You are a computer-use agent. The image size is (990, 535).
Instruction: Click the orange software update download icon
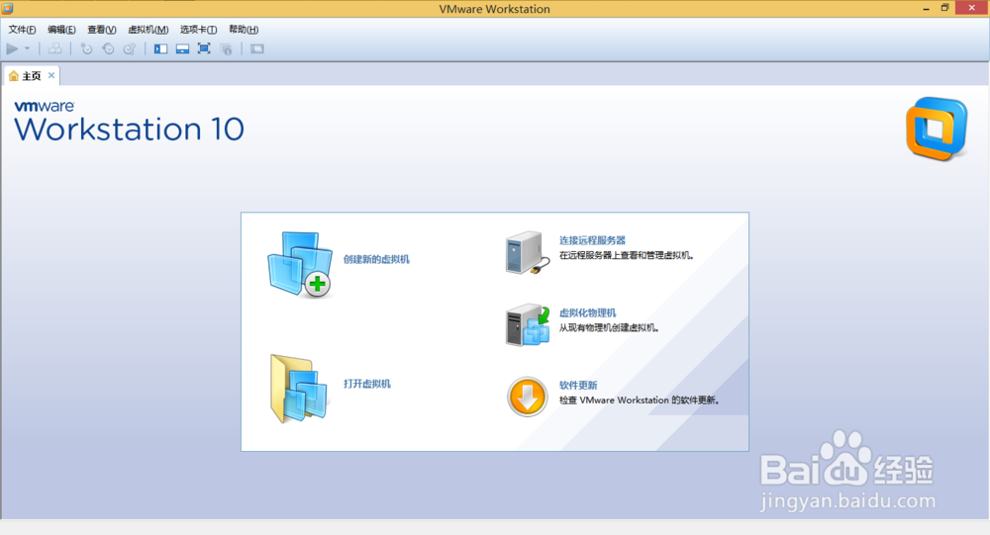click(528, 397)
